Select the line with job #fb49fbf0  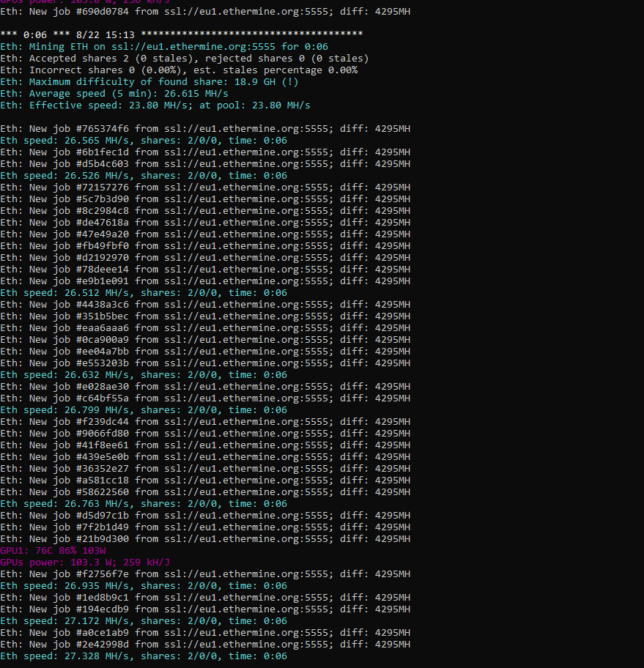(x=205, y=246)
